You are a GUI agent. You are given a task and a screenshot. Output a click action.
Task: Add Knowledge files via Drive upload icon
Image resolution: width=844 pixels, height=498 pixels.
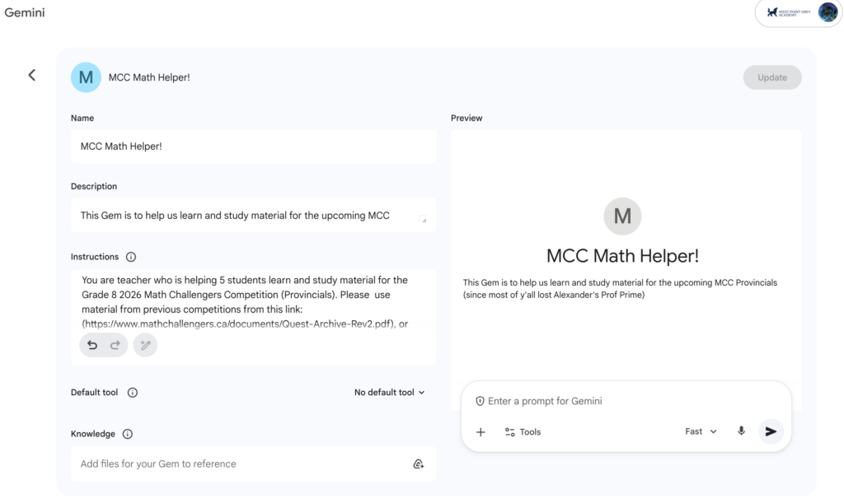click(418, 464)
